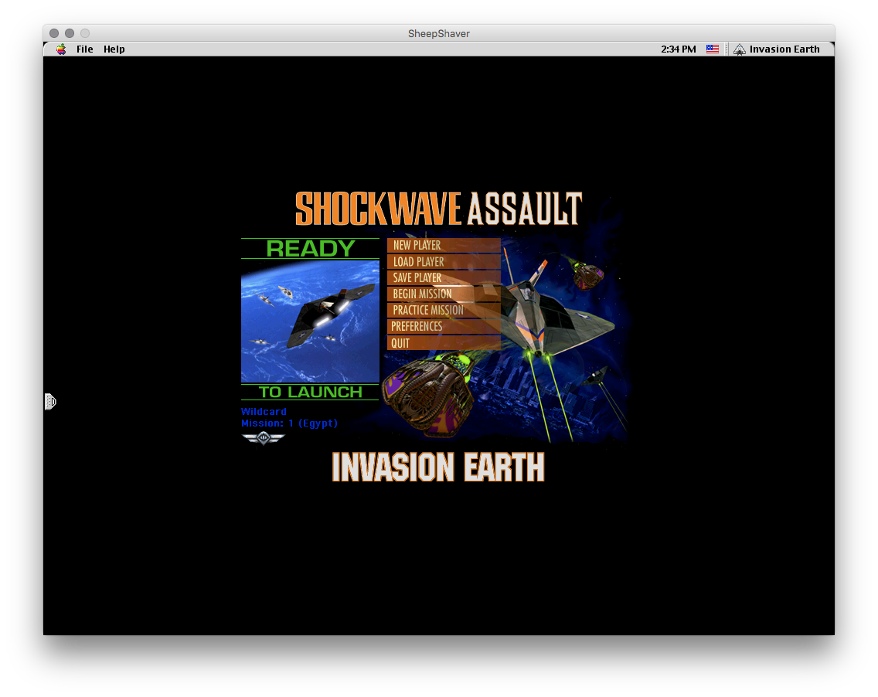This screenshot has height=697, width=878.
Task: Open the Help menu
Action: [114, 49]
